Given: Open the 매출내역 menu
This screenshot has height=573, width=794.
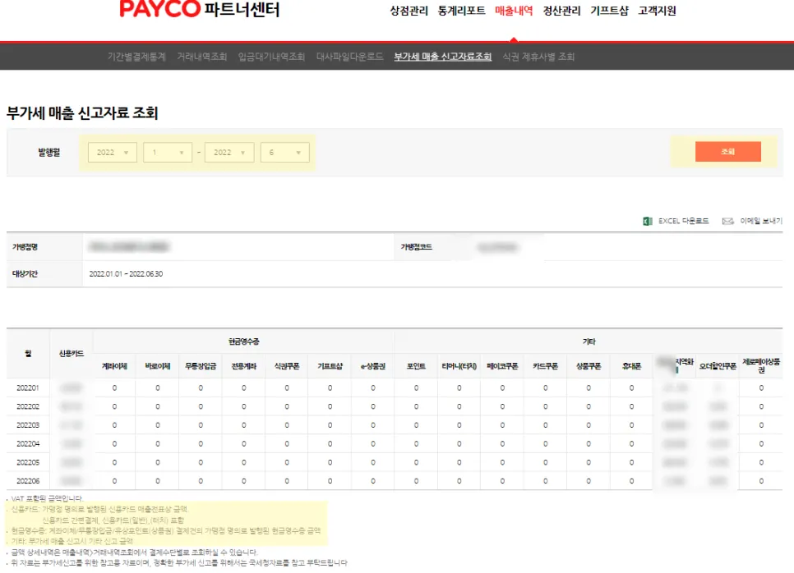Looking at the screenshot, I should point(514,11).
